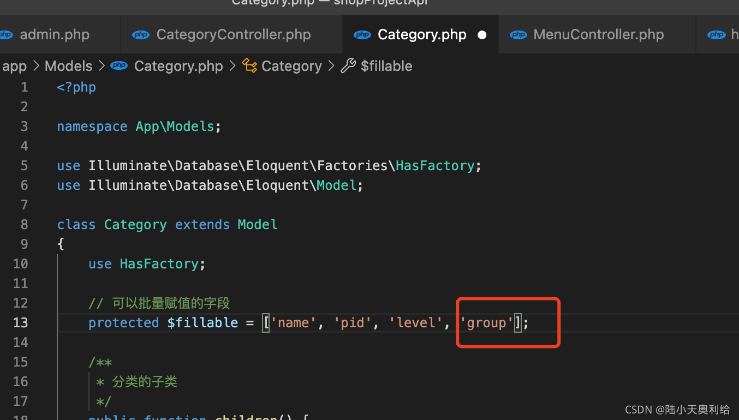Click Model after extends keyword

click(x=258, y=224)
